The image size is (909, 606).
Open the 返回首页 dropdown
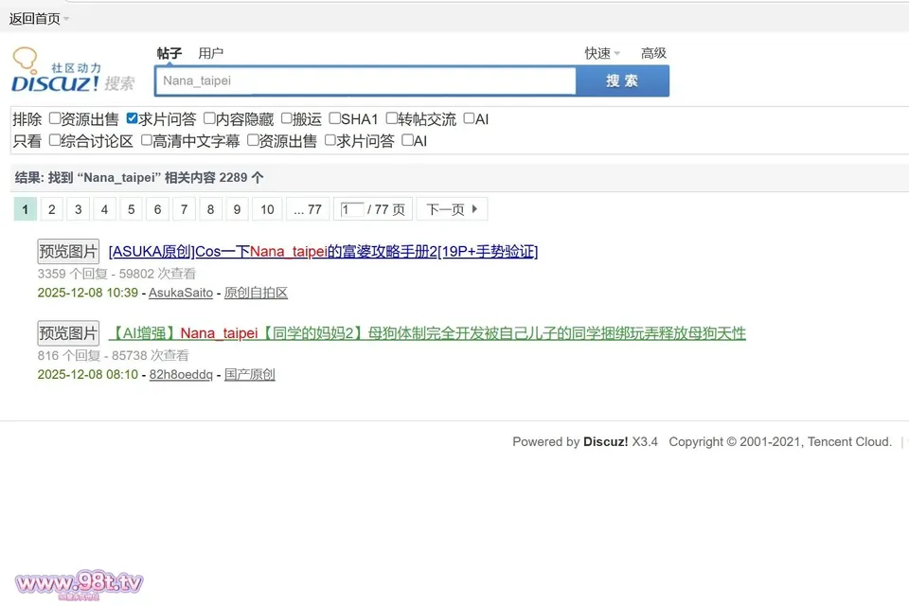[x=39, y=19]
